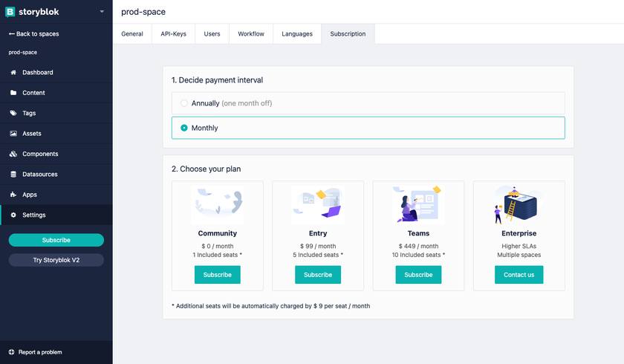Select the Annually payment interval

(x=184, y=103)
